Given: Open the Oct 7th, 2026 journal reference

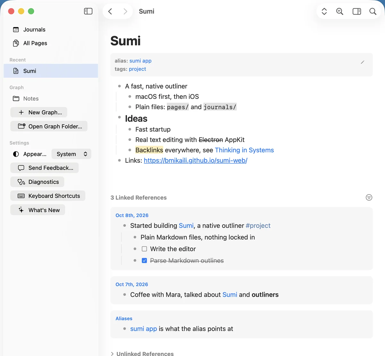Looking at the screenshot, I should coord(132,284).
